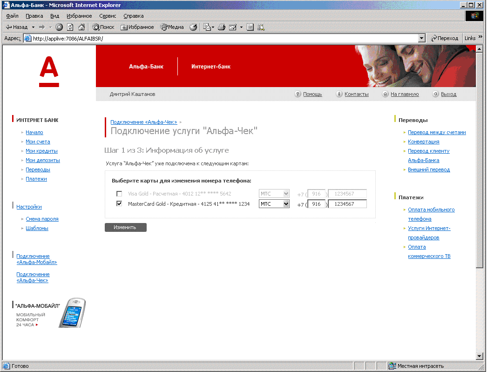
Task: Click the Forward arrow toolbar button
Action: pyautogui.click(x=42, y=27)
